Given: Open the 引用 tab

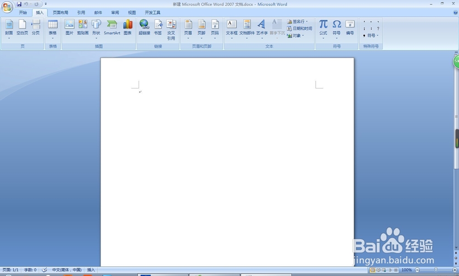Looking at the screenshot, I should click(x=81, y=12).
